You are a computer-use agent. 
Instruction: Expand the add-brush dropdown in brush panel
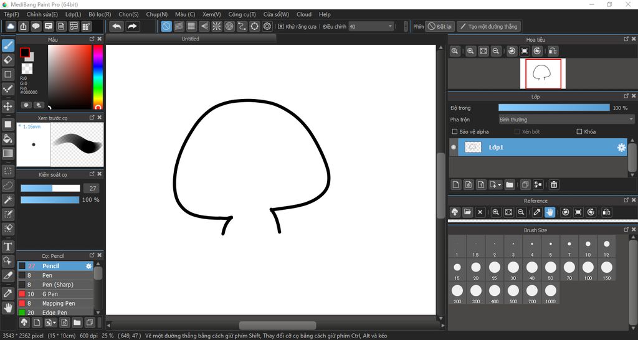pyautogui.click(x=54, y=323)
